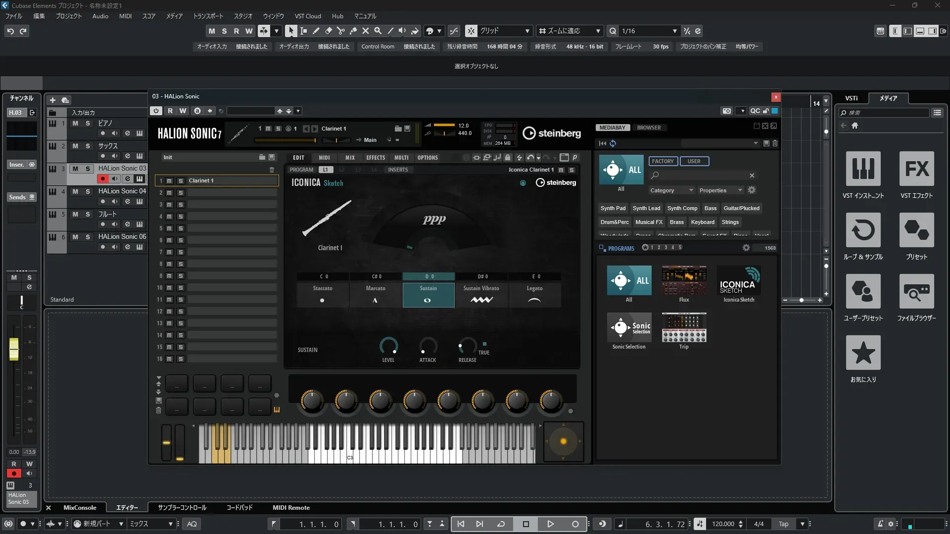
Task: Open the グリッド snap type dropdown
Action: [527, 31]
